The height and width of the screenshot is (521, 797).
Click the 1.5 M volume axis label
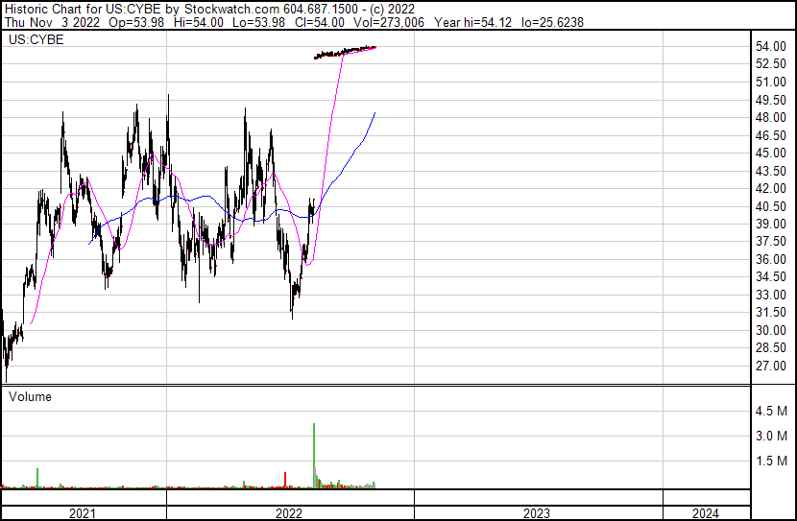[x=772, y=462]
